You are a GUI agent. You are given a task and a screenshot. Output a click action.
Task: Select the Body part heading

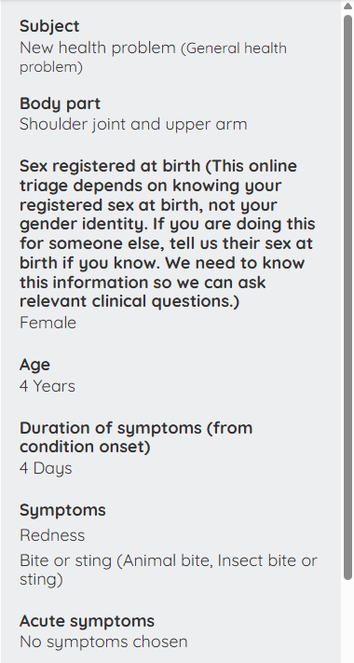pyautogui.click(x=60, y=104)
